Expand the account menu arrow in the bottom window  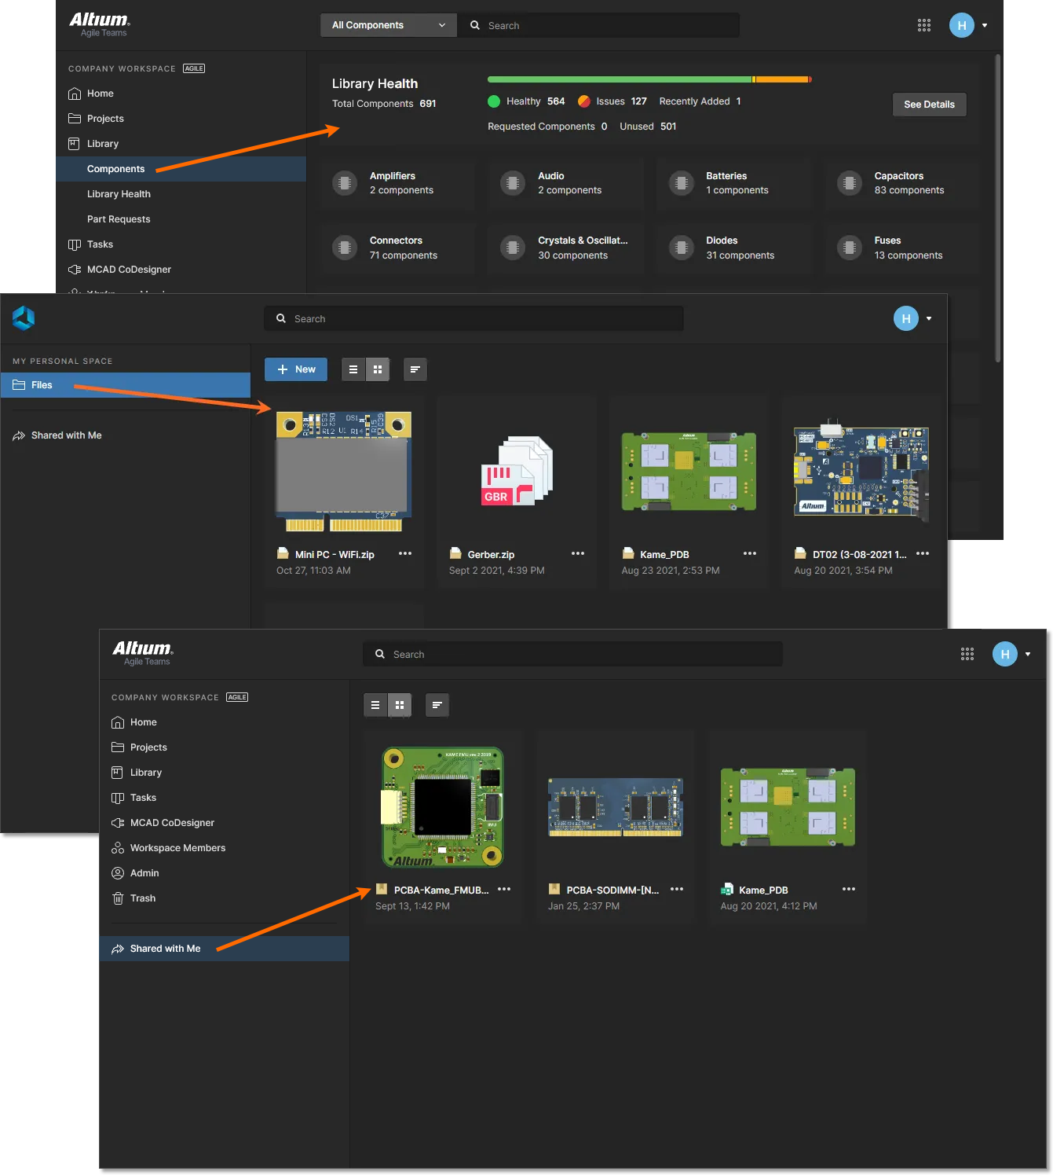pyautogui.click(x=1028, y=654)
